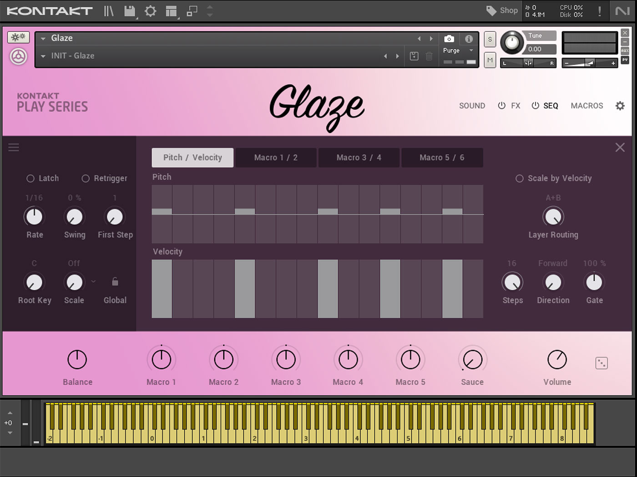Viewport: 637px width, 477px height.
Task: Click the Shop link text
Action: pos(509,10)
